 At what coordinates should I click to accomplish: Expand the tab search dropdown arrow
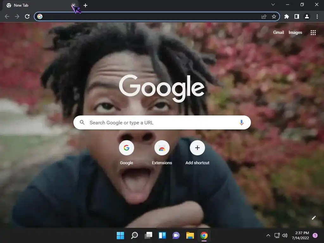(x=273, y=4)
